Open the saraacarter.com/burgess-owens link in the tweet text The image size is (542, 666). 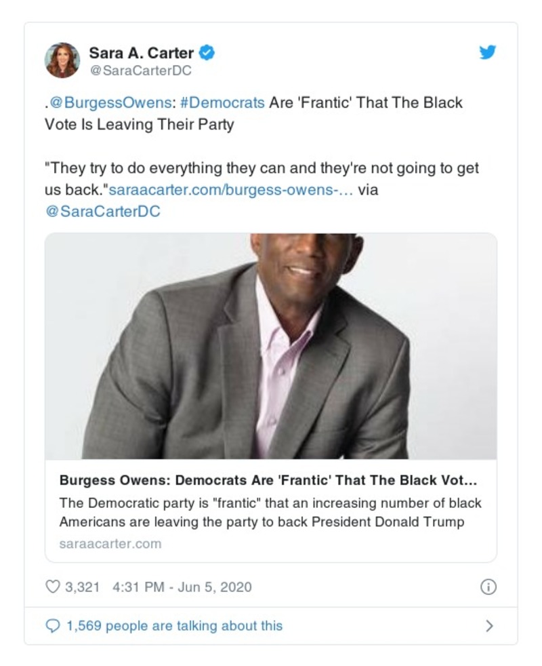(x=230, y=189)
